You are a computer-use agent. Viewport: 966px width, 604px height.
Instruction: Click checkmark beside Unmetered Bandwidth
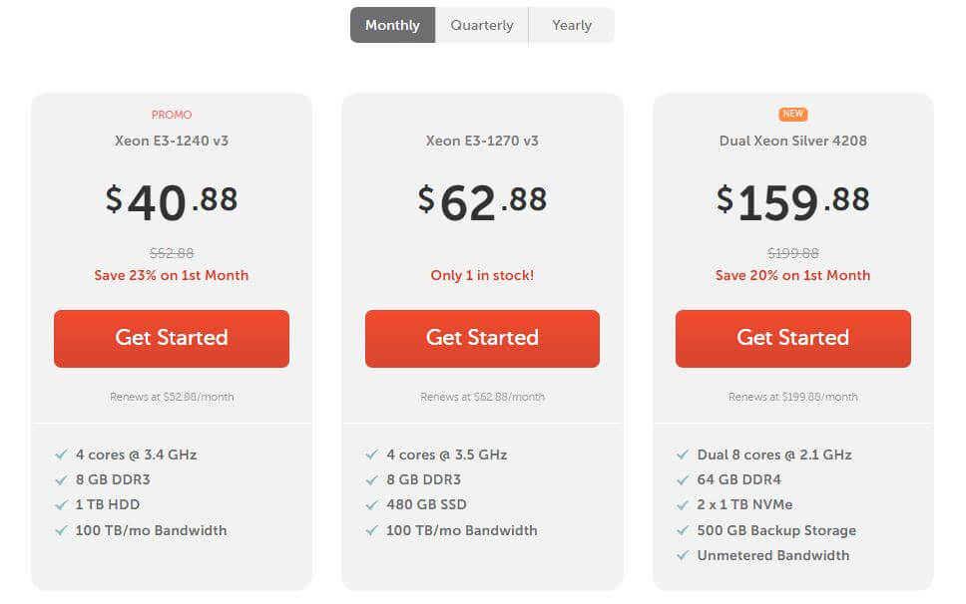pyautogui.click(x=683, y=556)
